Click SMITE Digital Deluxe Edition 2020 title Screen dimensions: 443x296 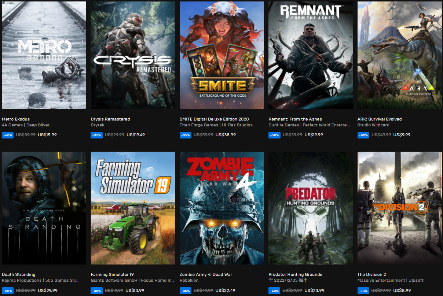tap(214, 119)
